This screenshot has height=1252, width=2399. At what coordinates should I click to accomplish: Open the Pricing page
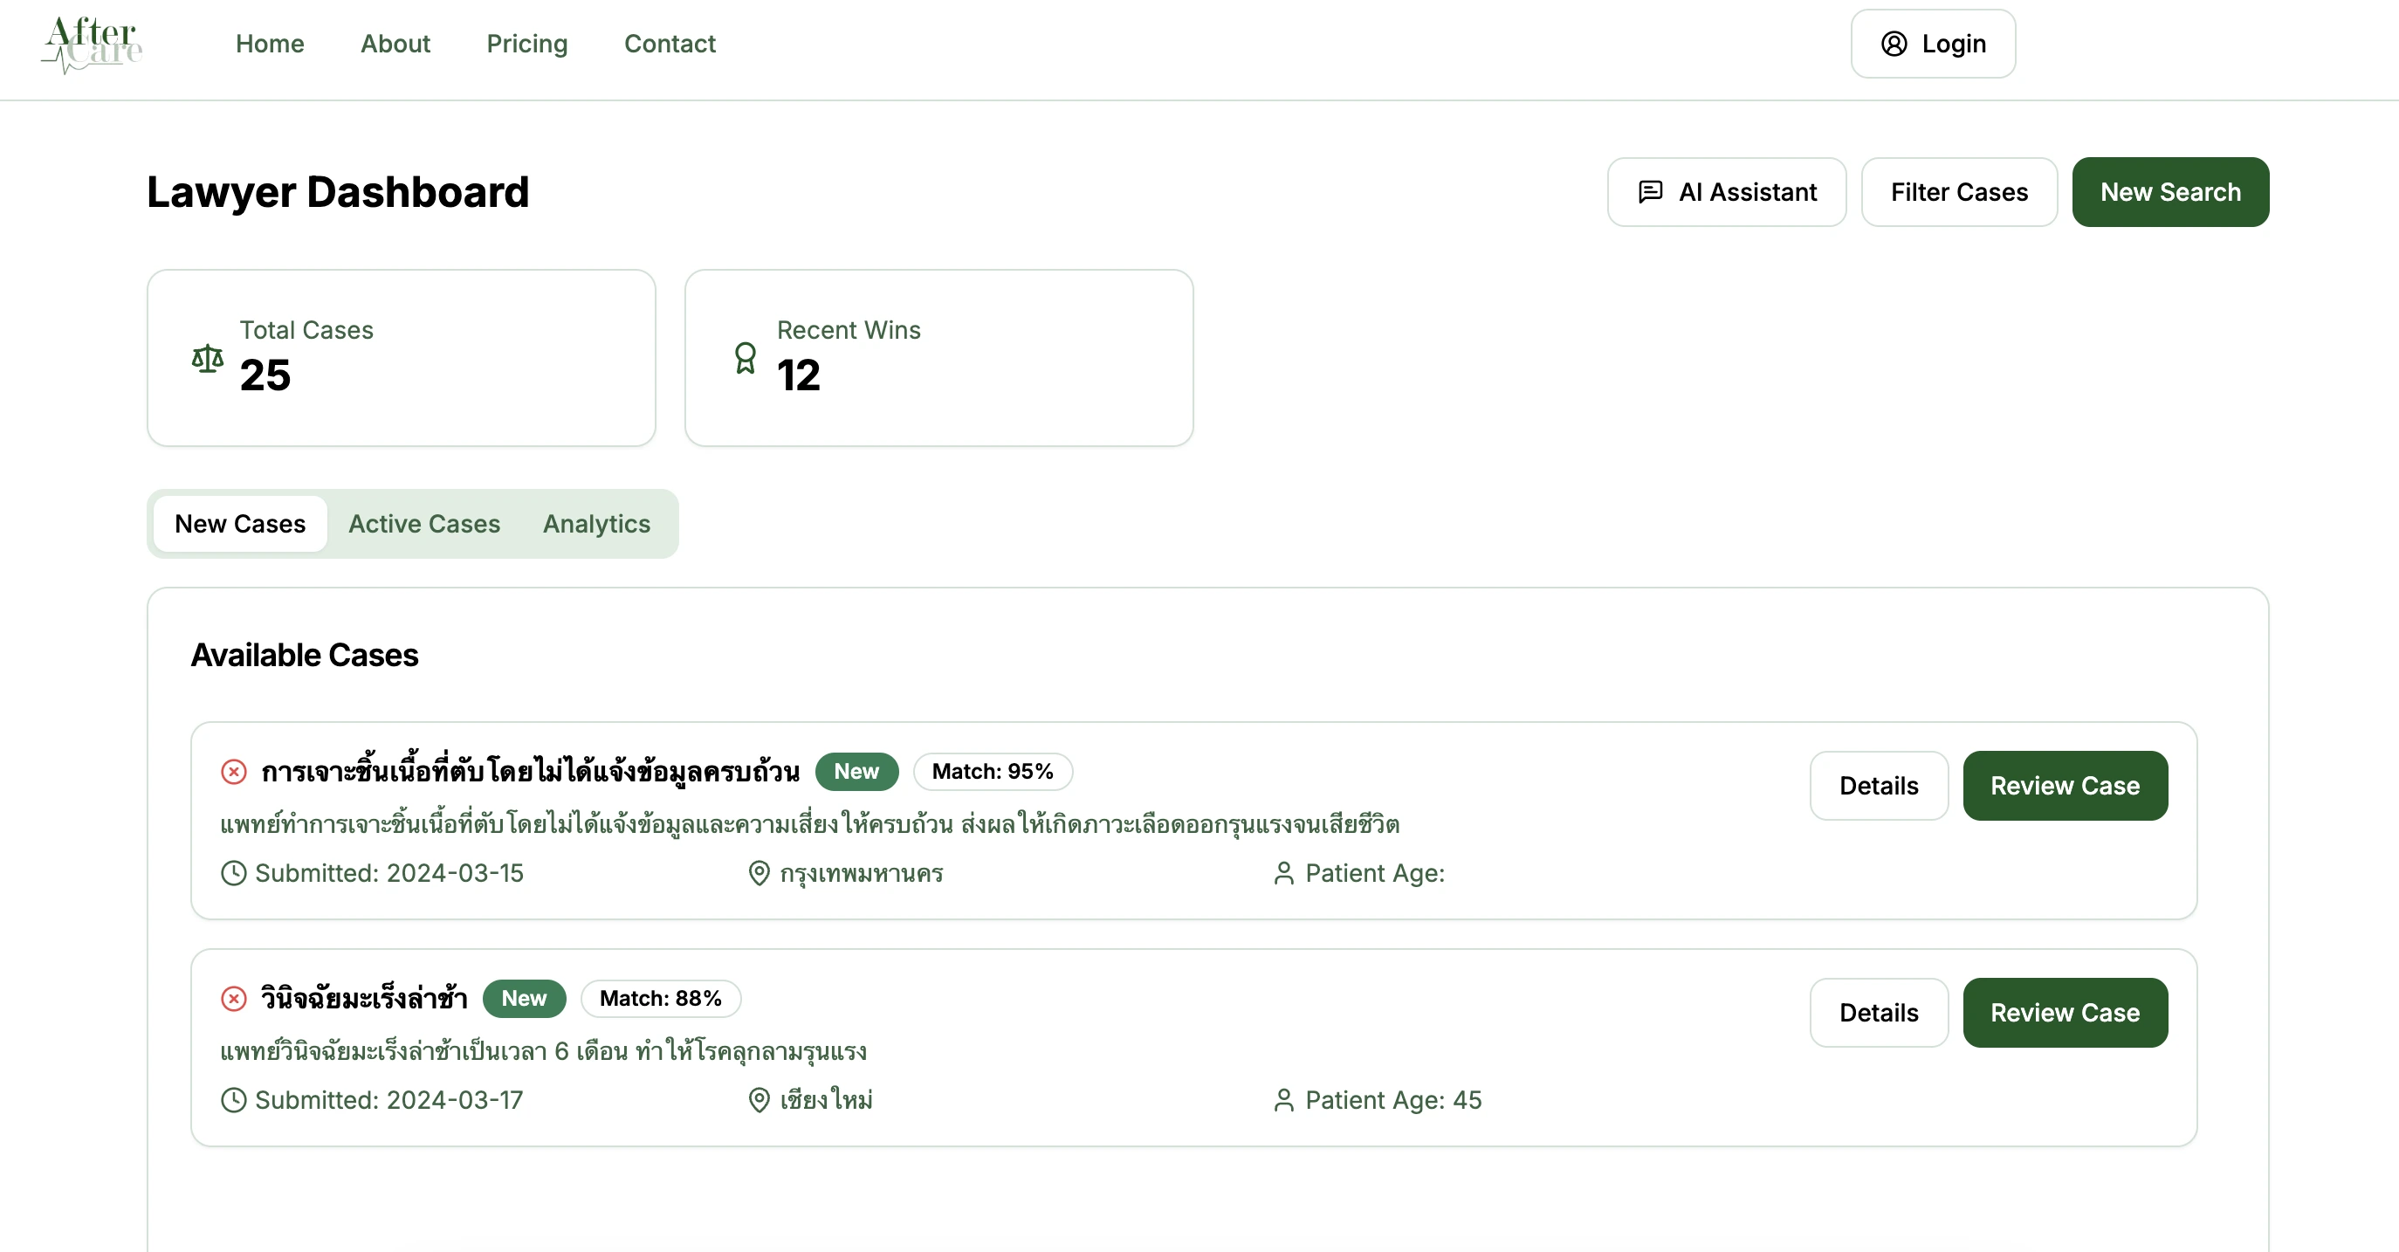[x=527, y=44]
